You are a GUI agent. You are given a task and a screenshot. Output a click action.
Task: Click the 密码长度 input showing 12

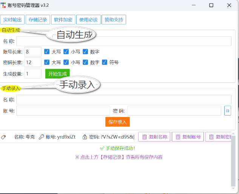pyautogui.click(x=33, y=62)
